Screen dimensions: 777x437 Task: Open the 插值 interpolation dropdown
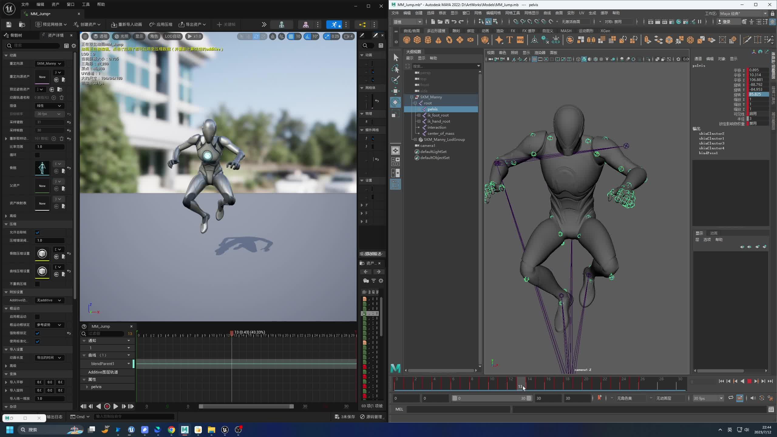tap(49, 106)
